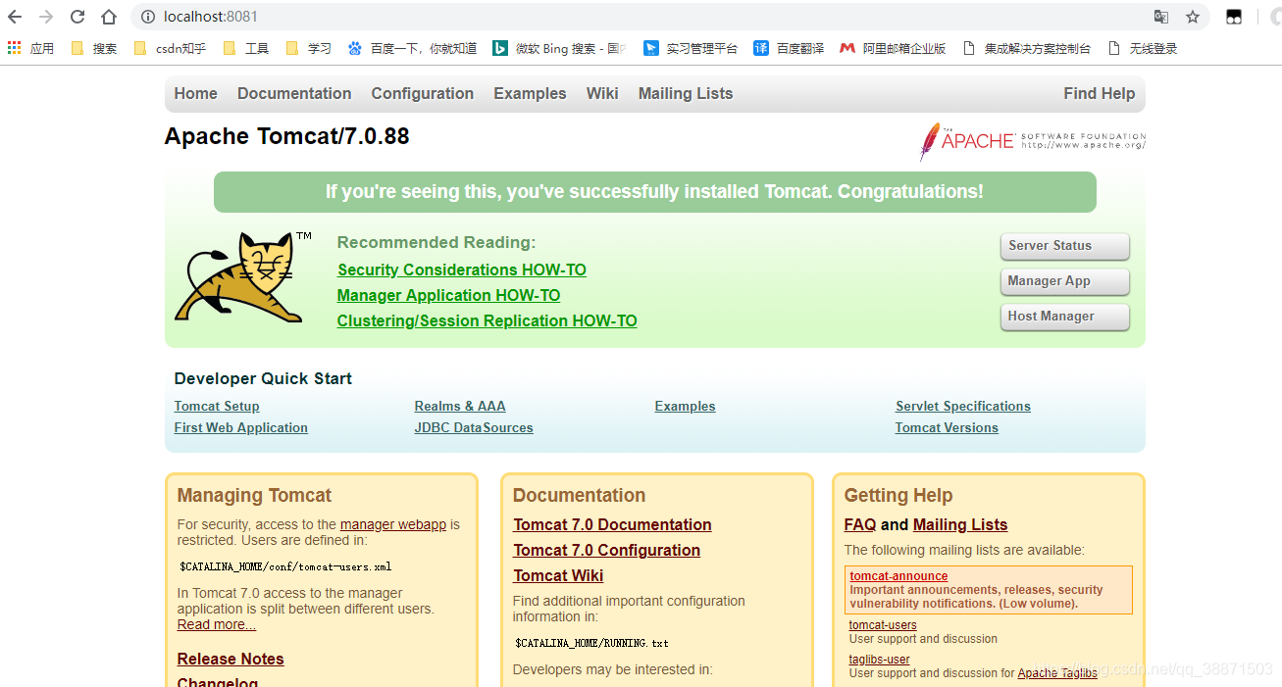Open Manager Application HOW-TO link

click(x=448, y=295)
